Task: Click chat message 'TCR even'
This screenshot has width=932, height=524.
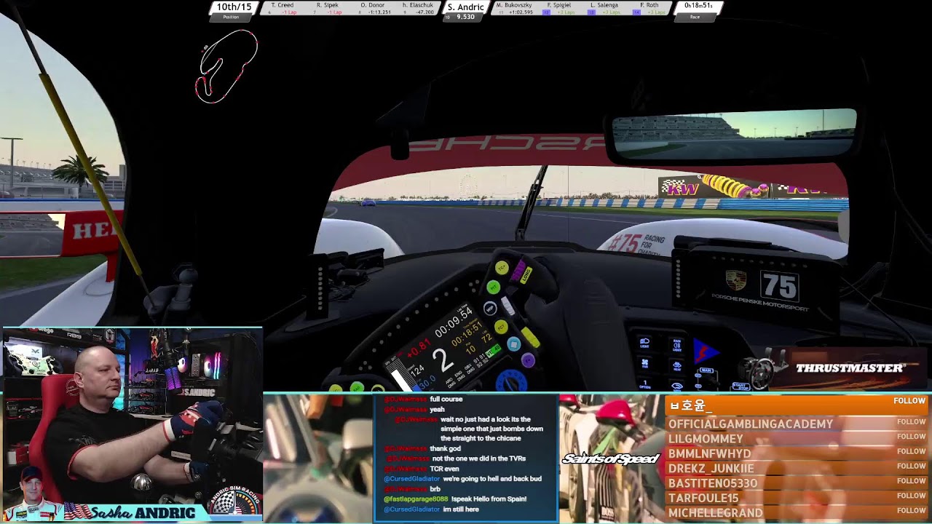Action: (444, 469)
